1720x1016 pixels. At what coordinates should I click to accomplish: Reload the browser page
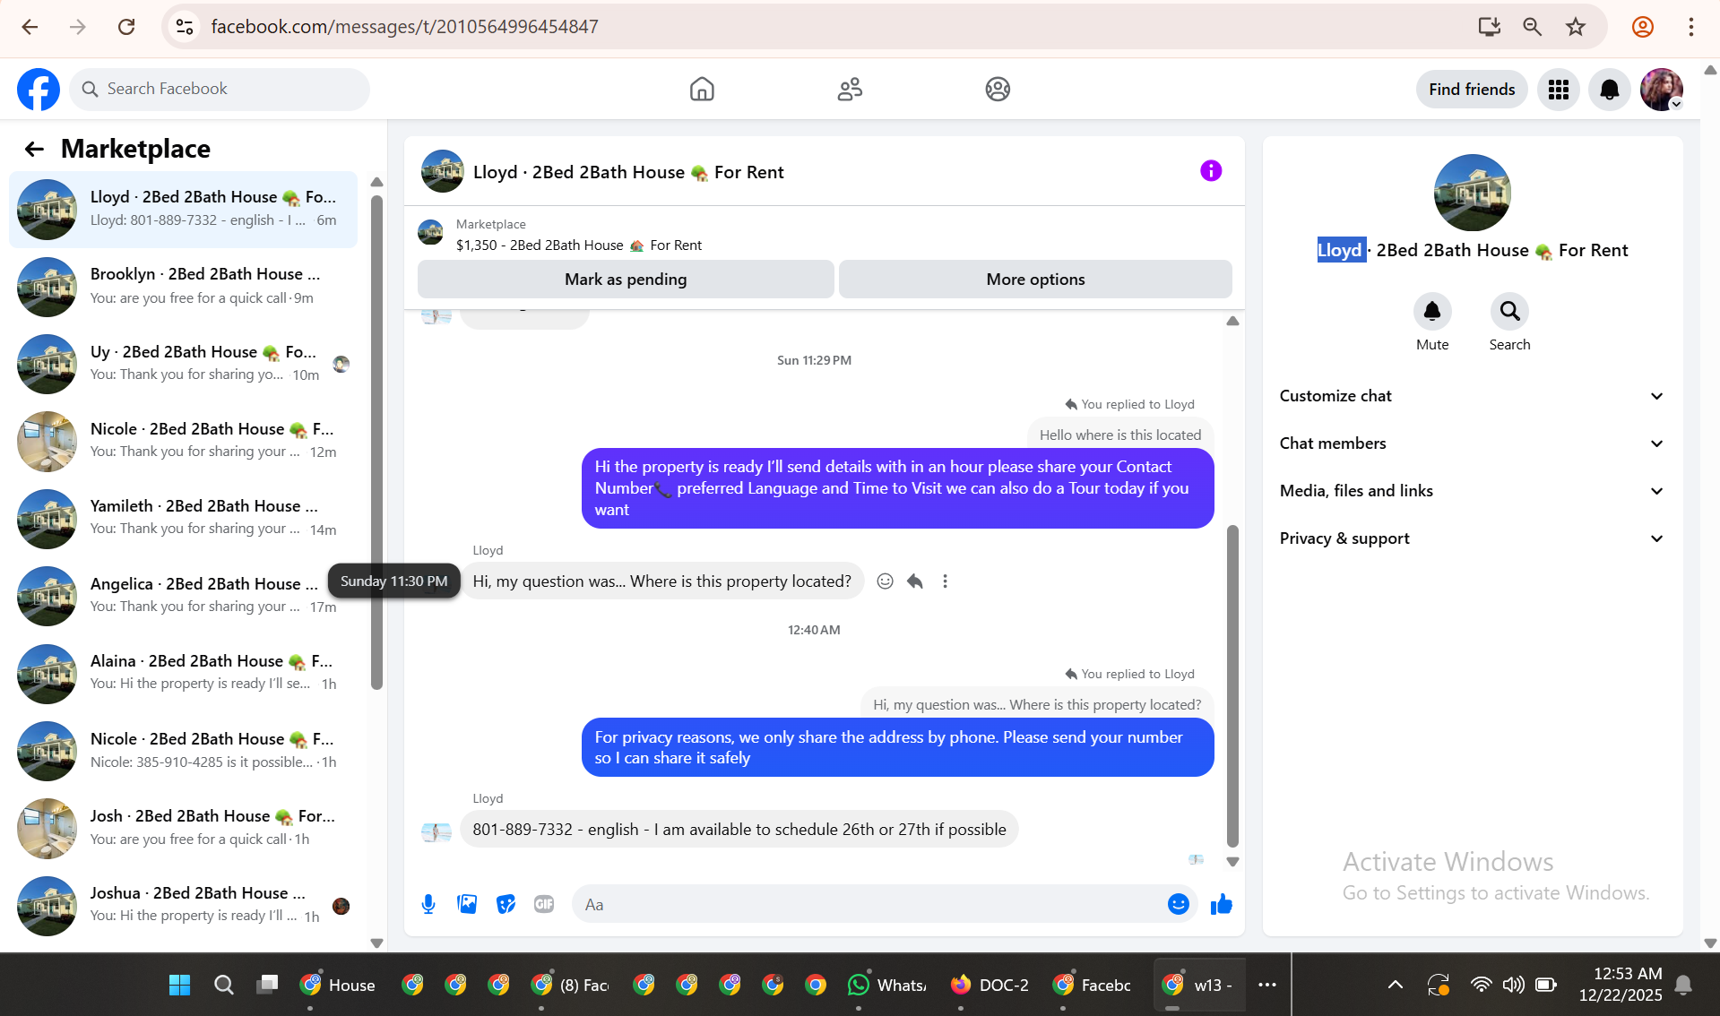(x=126, y=27)
